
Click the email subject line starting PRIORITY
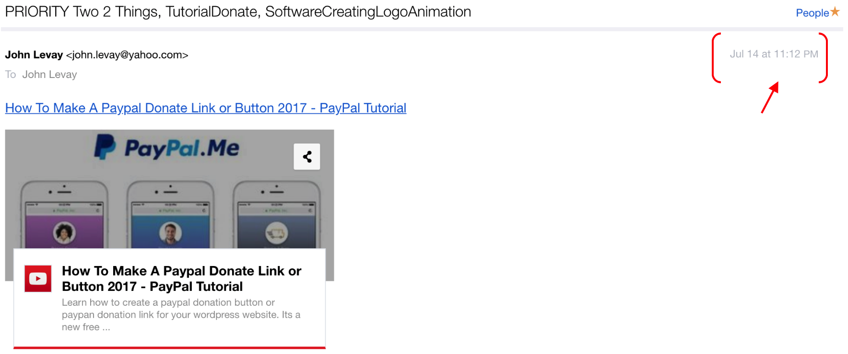(x=238, y=11)
